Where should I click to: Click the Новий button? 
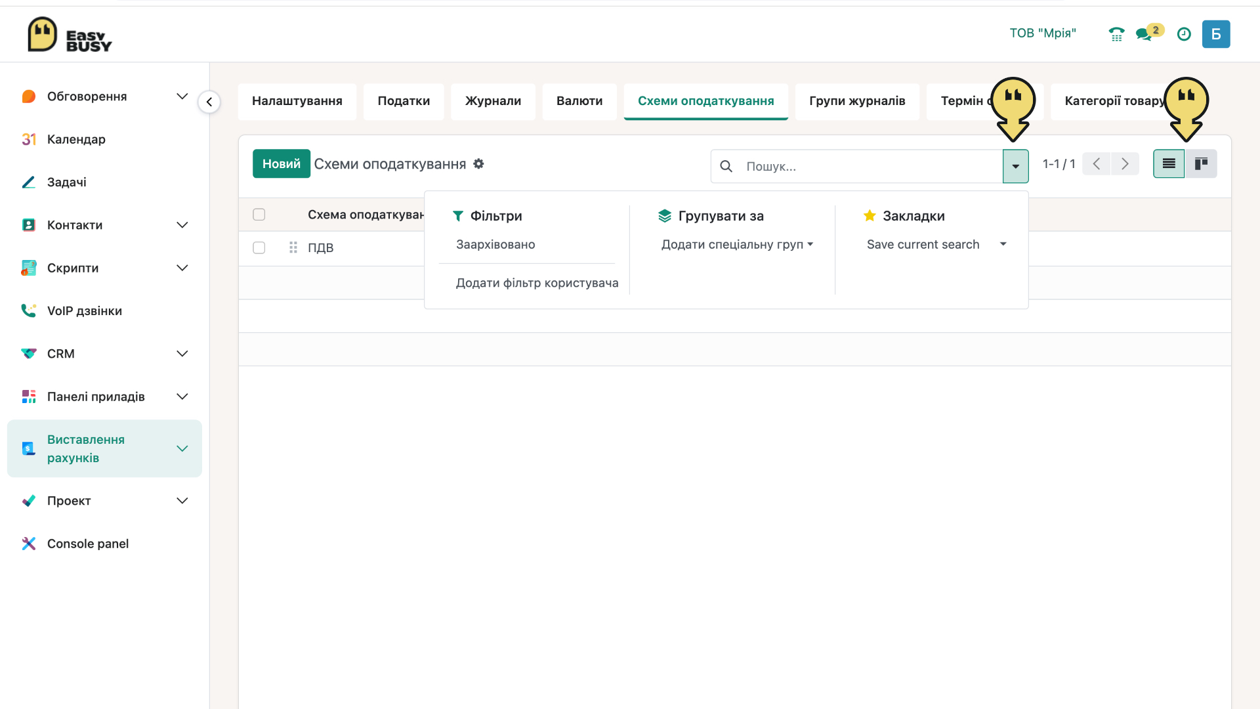(x=282, y=163)
